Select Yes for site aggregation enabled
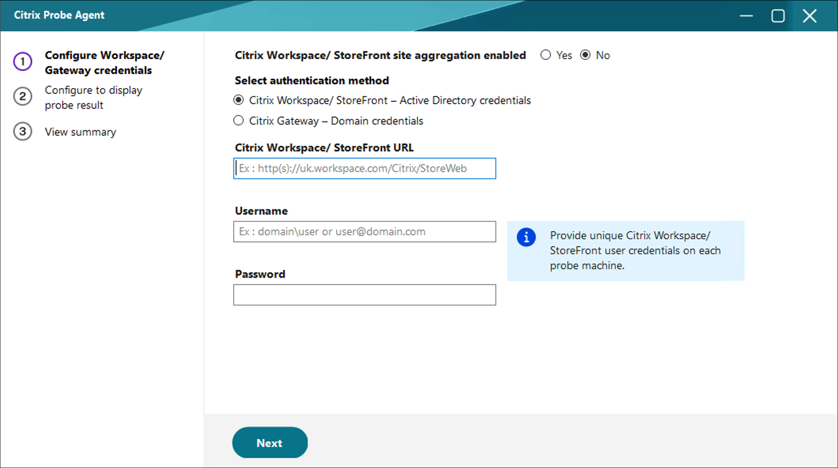This screenshot has width=838, height=468. pyautogui.click(x=546, y=55)
